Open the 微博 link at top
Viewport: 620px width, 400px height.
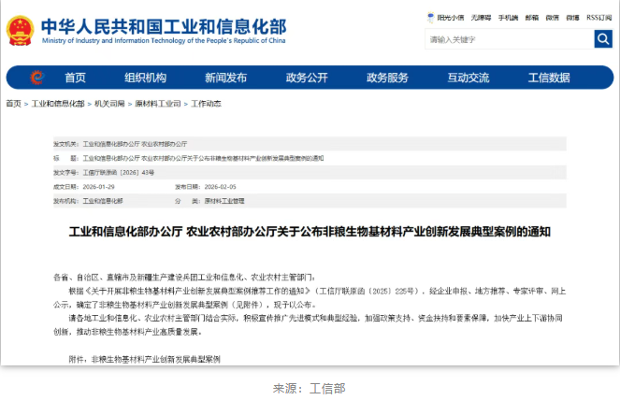click(573, 17)
